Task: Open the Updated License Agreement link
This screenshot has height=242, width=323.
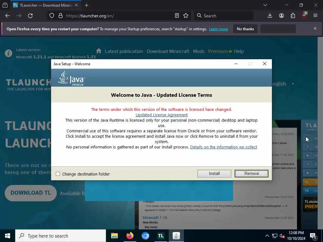Action: point(161,115)
